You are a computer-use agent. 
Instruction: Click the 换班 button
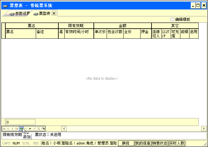pos(125,143)
